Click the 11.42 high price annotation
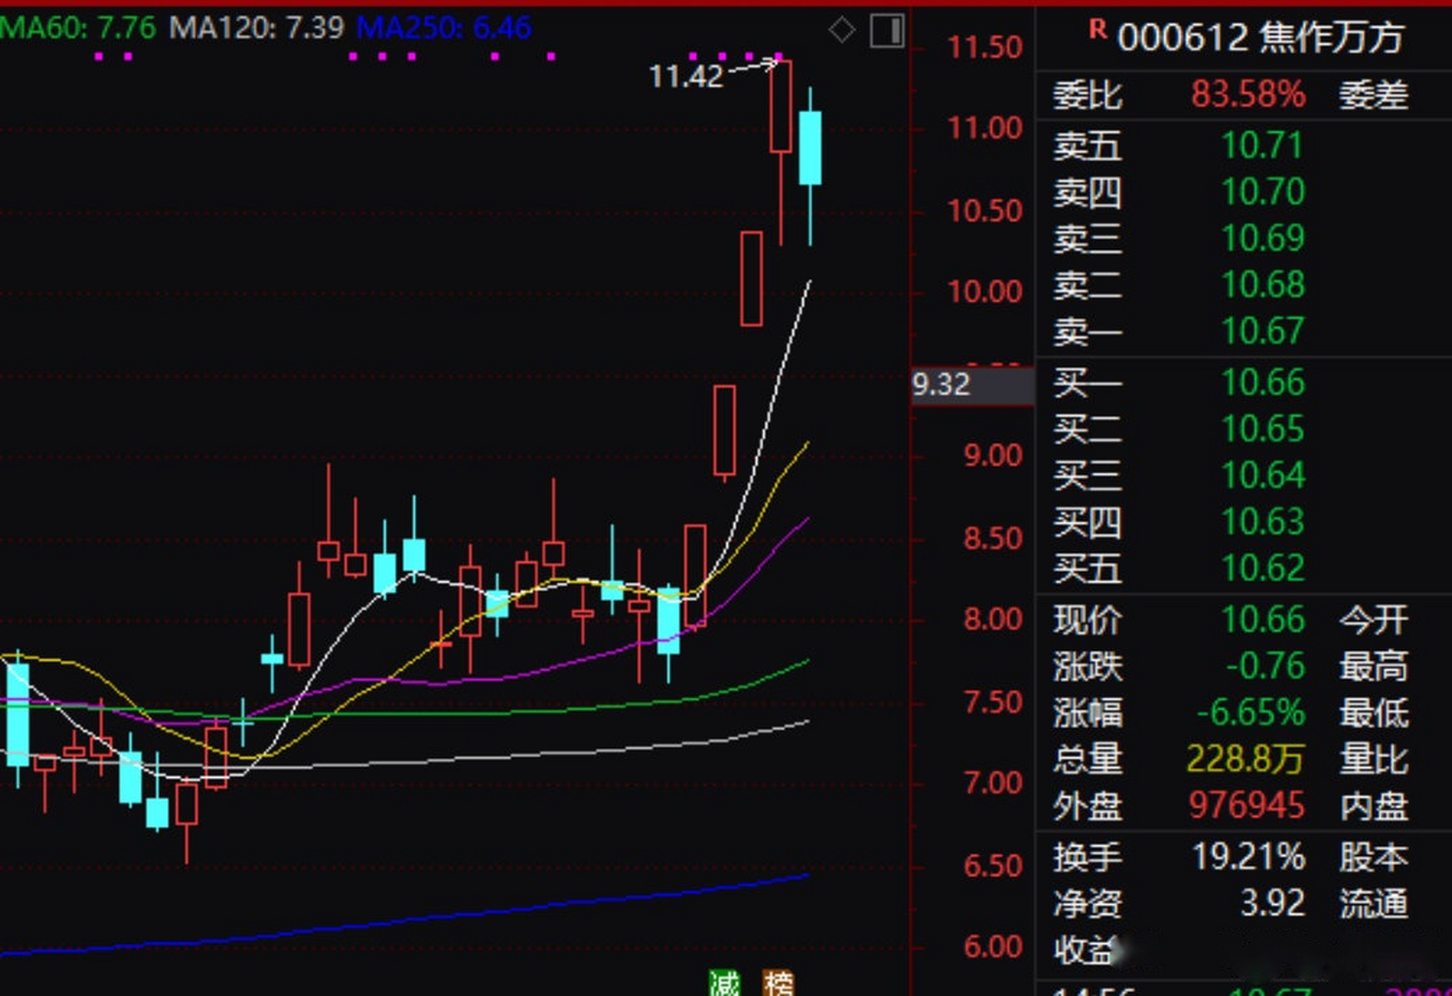 pyautogui.click(x=686, y=76)
